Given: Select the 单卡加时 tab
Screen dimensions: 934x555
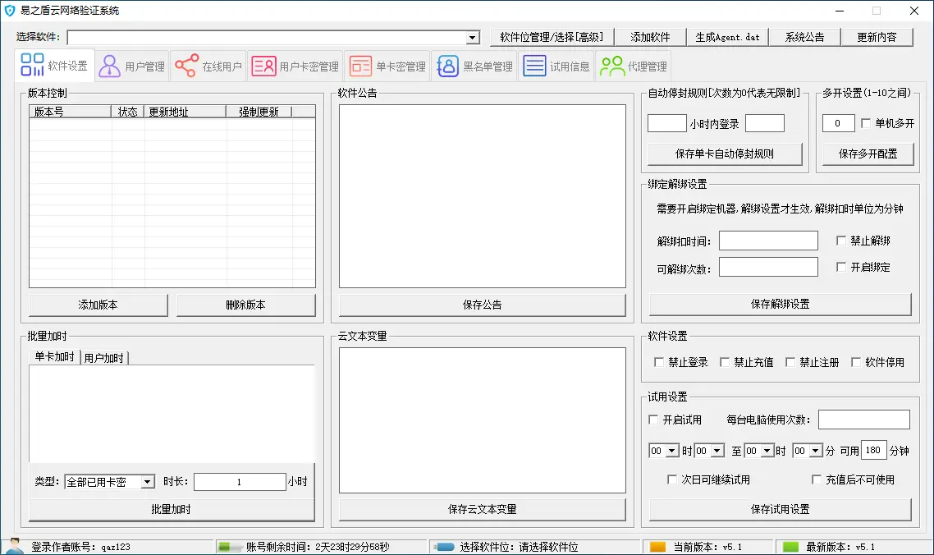Looking at the screenshot, I should [54, 357].
